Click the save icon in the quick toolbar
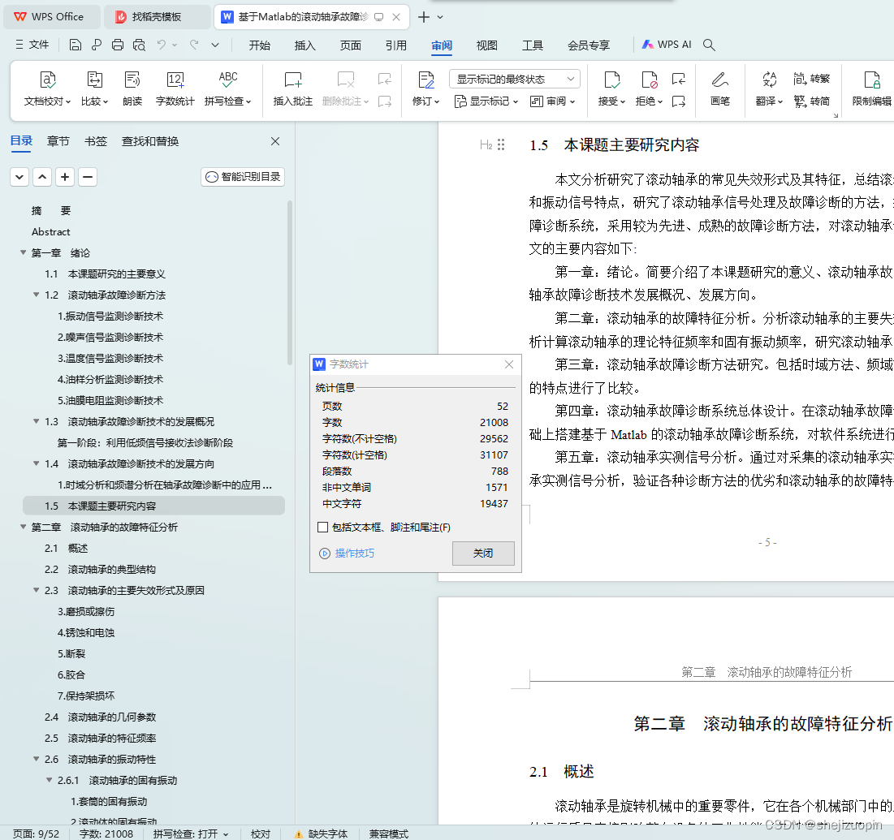This screenshot has width=894, height=840. (x=76, y=45)
